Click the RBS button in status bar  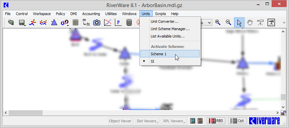pyautogui.click(x=216, y=121)
